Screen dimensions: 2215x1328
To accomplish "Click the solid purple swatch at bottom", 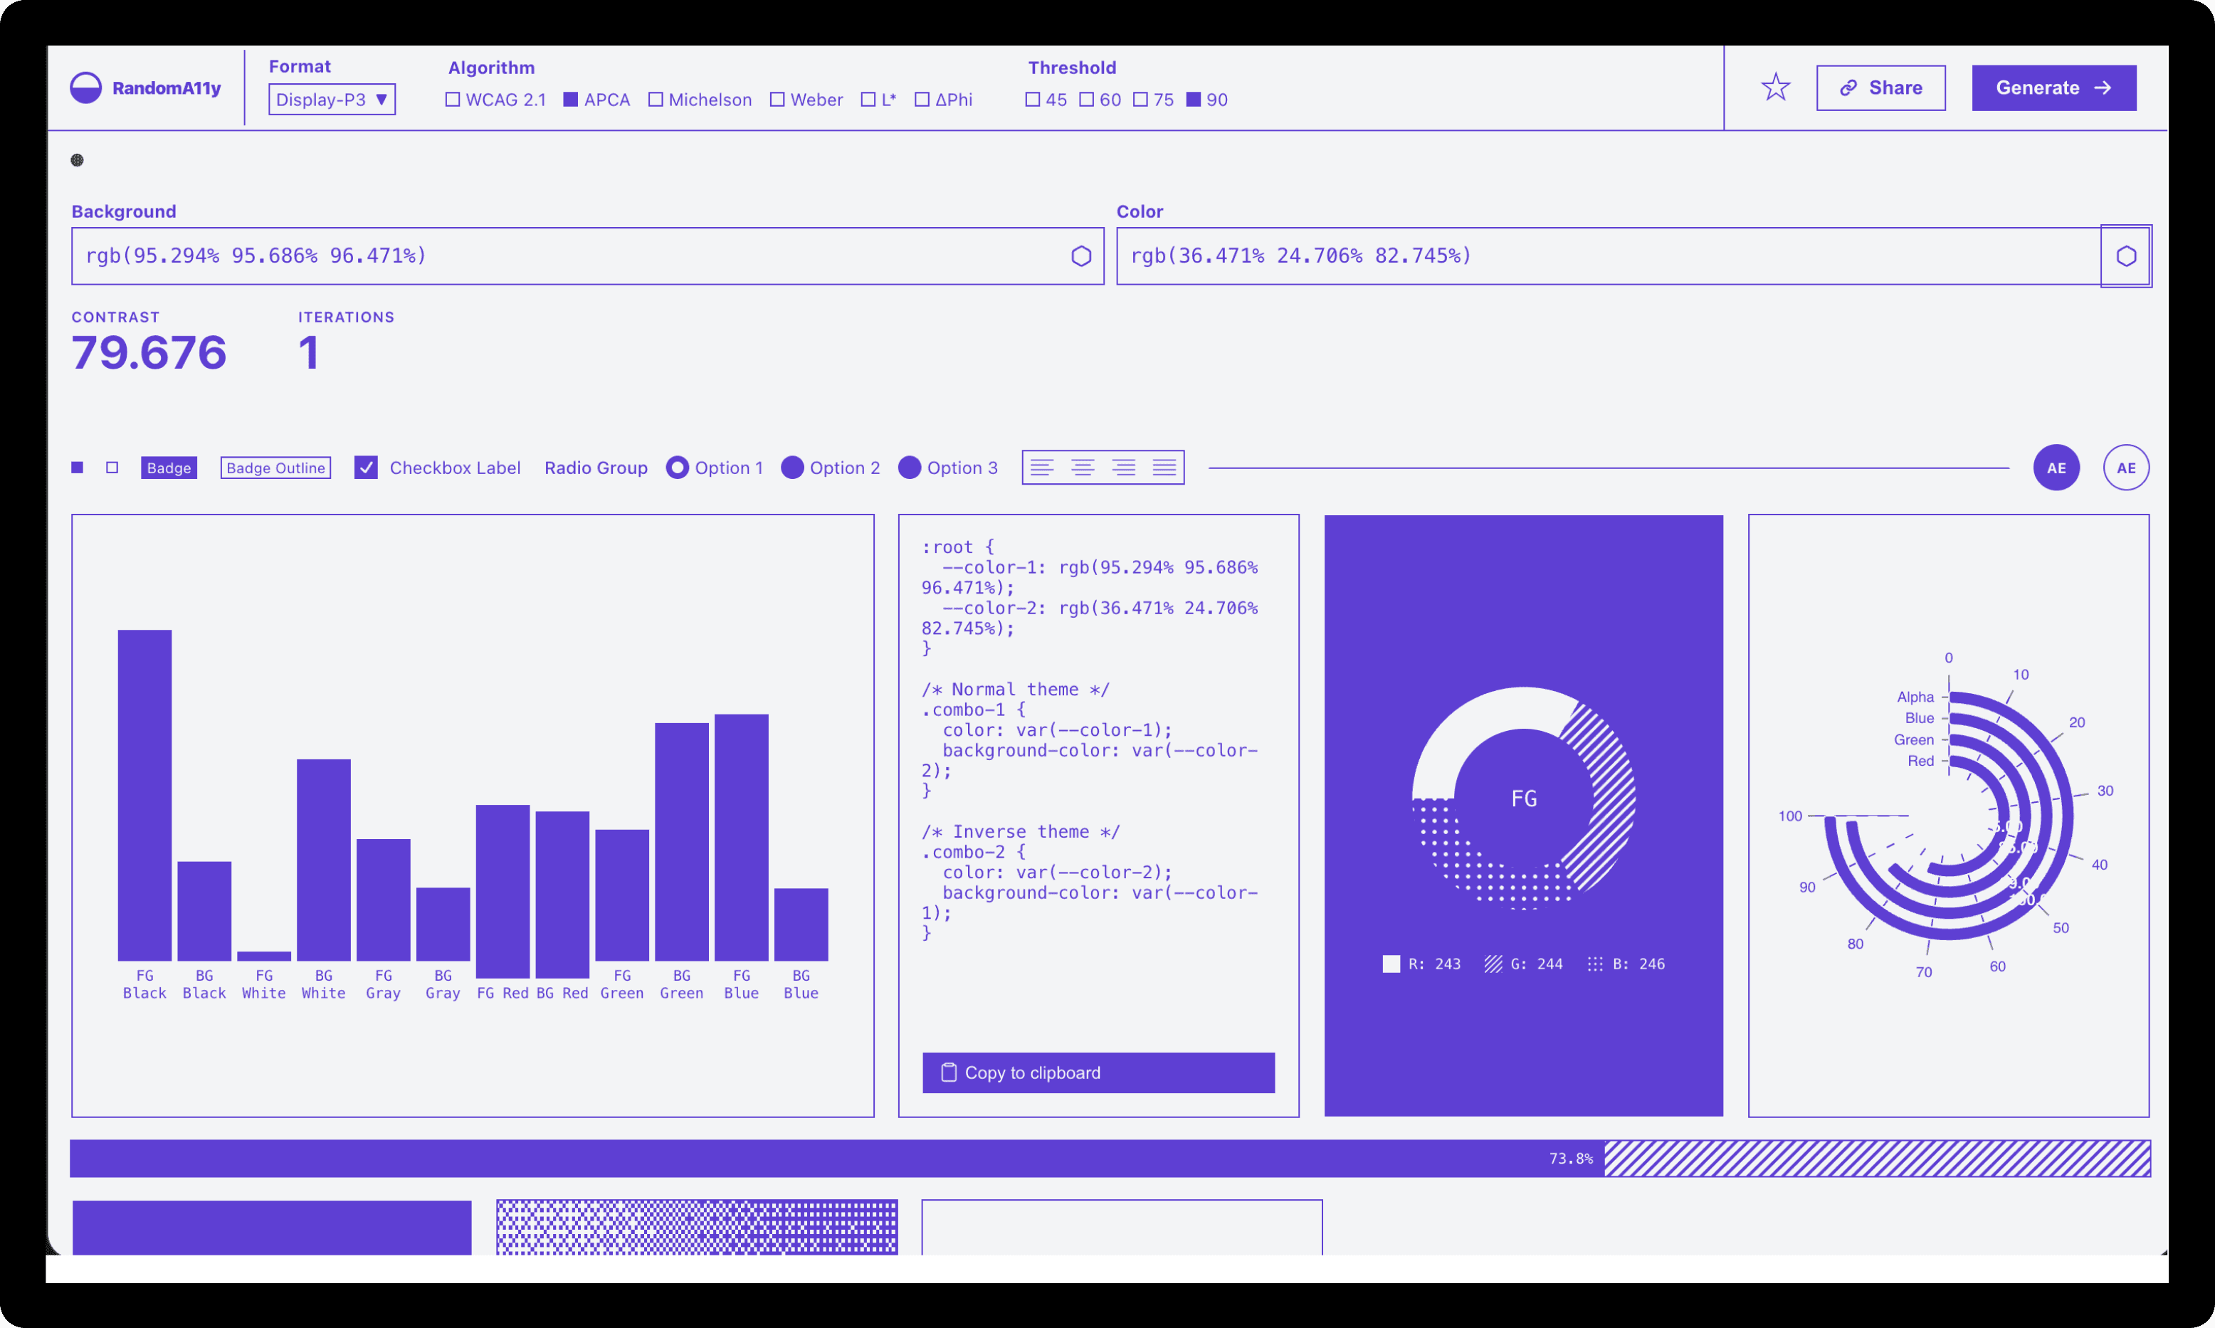I will click(x=272, y=1227).
